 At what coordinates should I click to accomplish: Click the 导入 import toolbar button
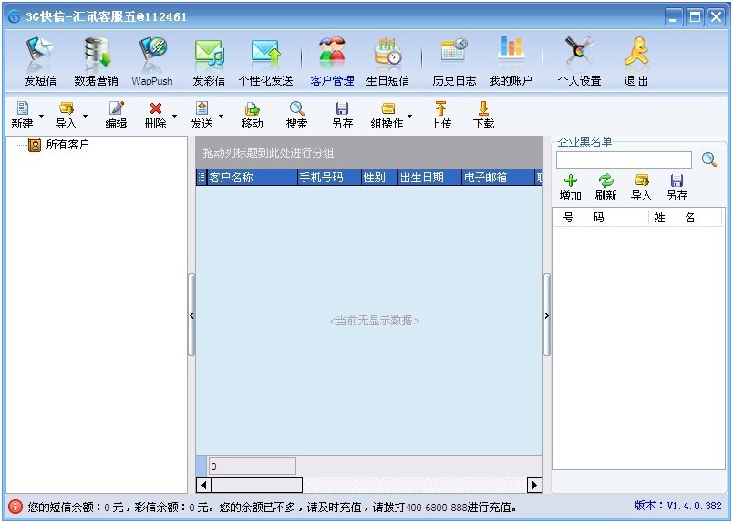click(x=66, y=115)
